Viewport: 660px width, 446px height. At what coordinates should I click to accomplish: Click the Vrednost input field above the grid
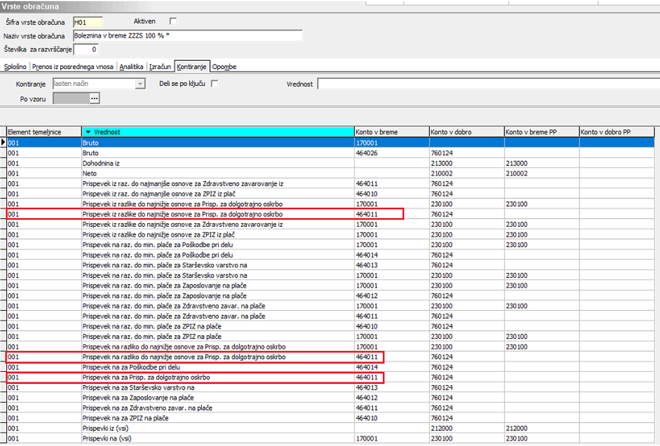click(488, 84)
